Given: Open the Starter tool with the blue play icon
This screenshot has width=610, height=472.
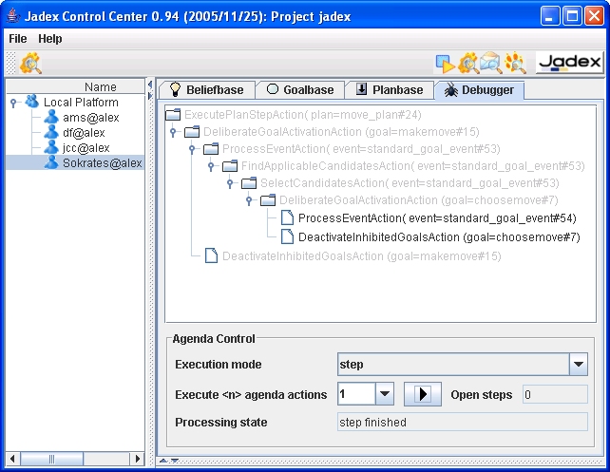Looking at the screenshot, I should click(x=445, y=64).
